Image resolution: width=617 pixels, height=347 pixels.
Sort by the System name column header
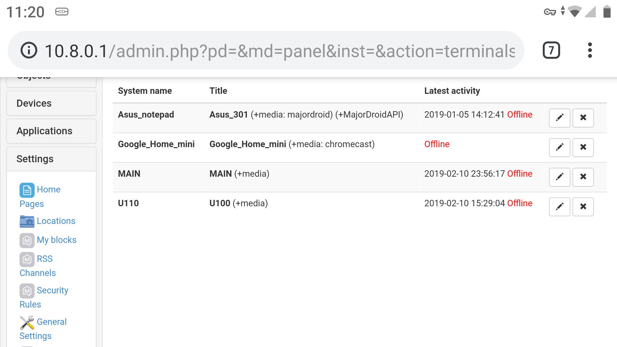pyautogui.click(x=145, y=91)
